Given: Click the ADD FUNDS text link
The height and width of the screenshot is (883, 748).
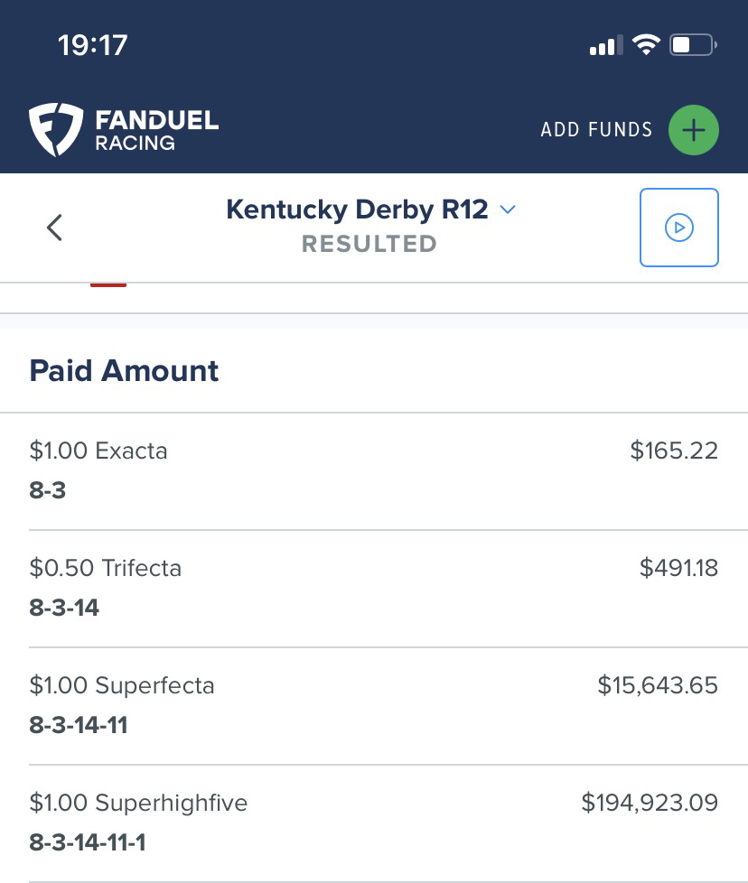Looking at the screenshot, I should pyautogui.click(x=596, y=130).
